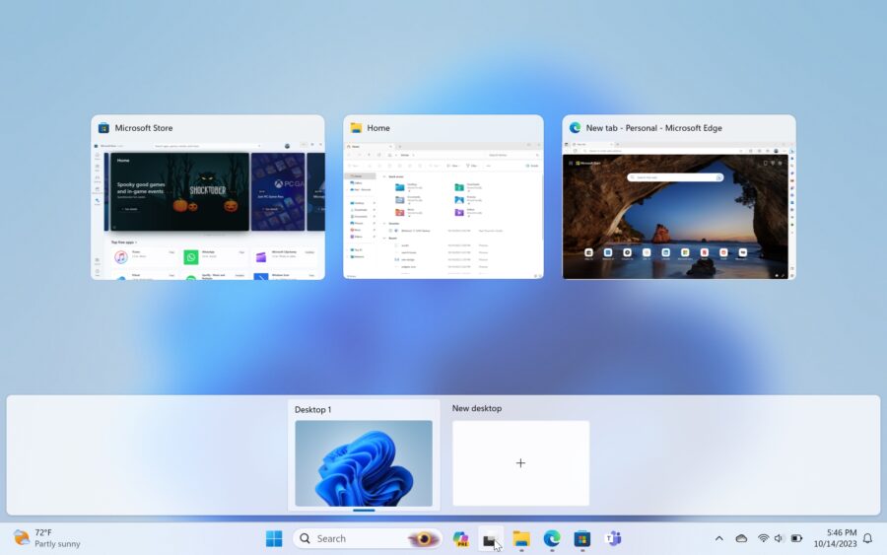Select the Microsoft Edge New tab window
The width and height of the screenshot is (887, 555).
coord(679,197)
